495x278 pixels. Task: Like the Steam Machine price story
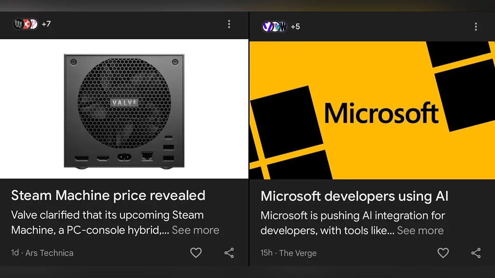(x=196, y=252)
